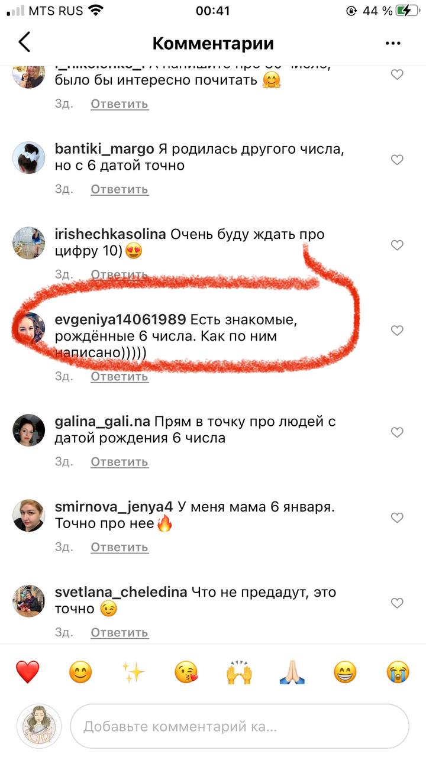
Task: Like smirnova_jenya4's comment
Action: tap(397, 517)
